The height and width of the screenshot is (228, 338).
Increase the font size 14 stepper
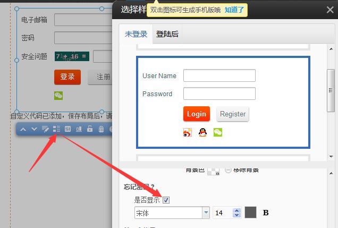pos(236,210)
